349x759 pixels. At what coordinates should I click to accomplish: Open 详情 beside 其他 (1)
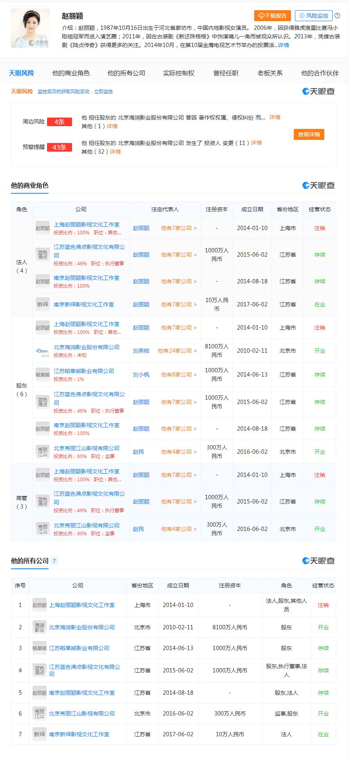coord(112,126)
